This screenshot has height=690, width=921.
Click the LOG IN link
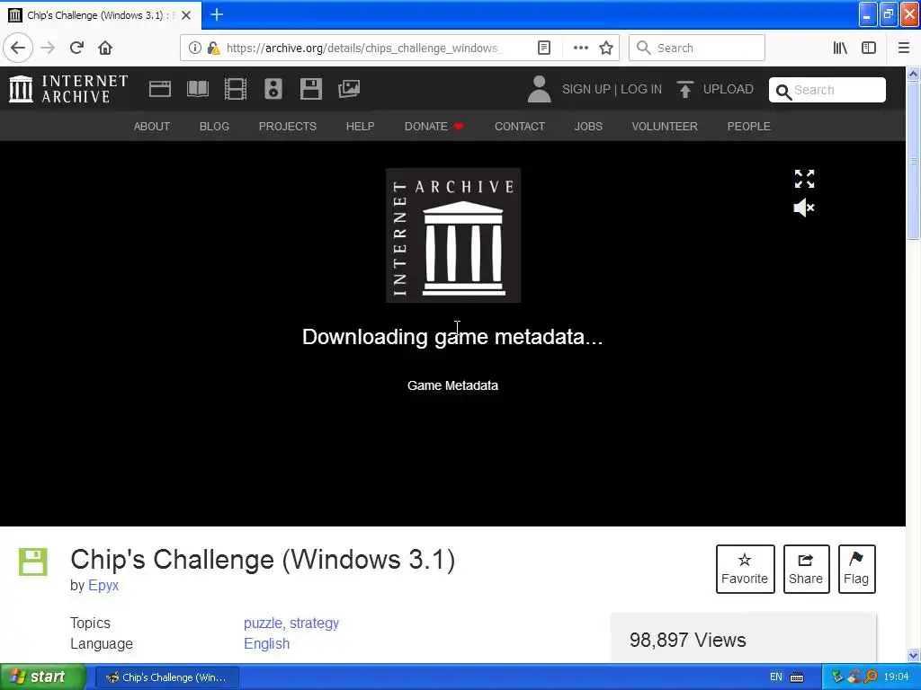641,89
